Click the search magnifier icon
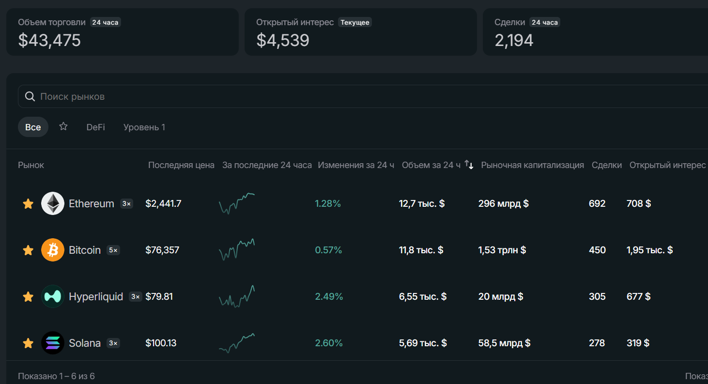This screenshot has width=708, height=384. click(30, 96)
